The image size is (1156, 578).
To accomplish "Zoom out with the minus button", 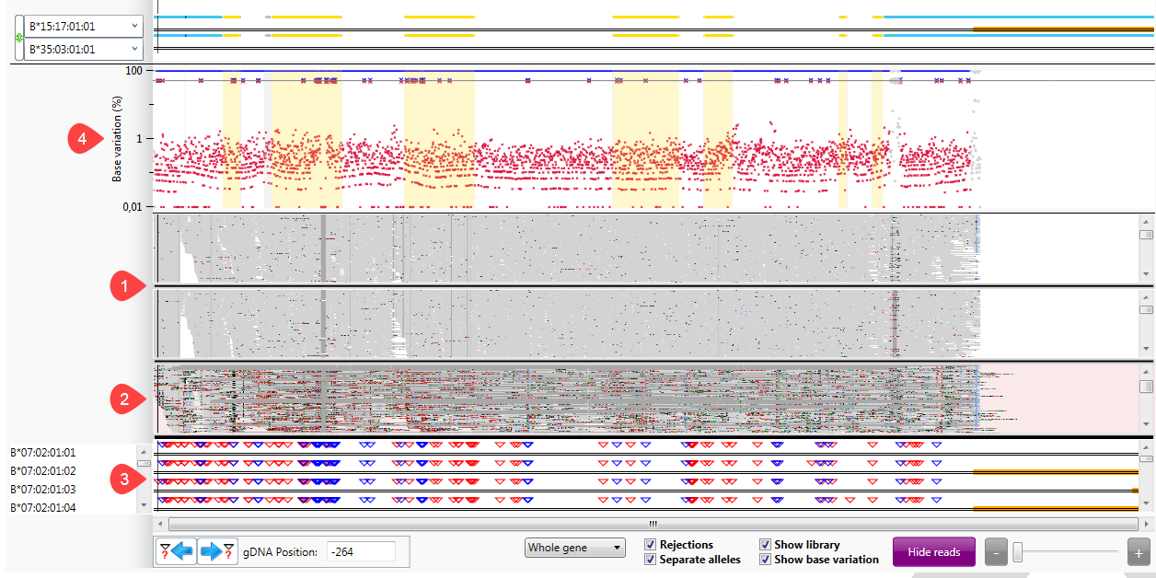I will click(996, 552).
